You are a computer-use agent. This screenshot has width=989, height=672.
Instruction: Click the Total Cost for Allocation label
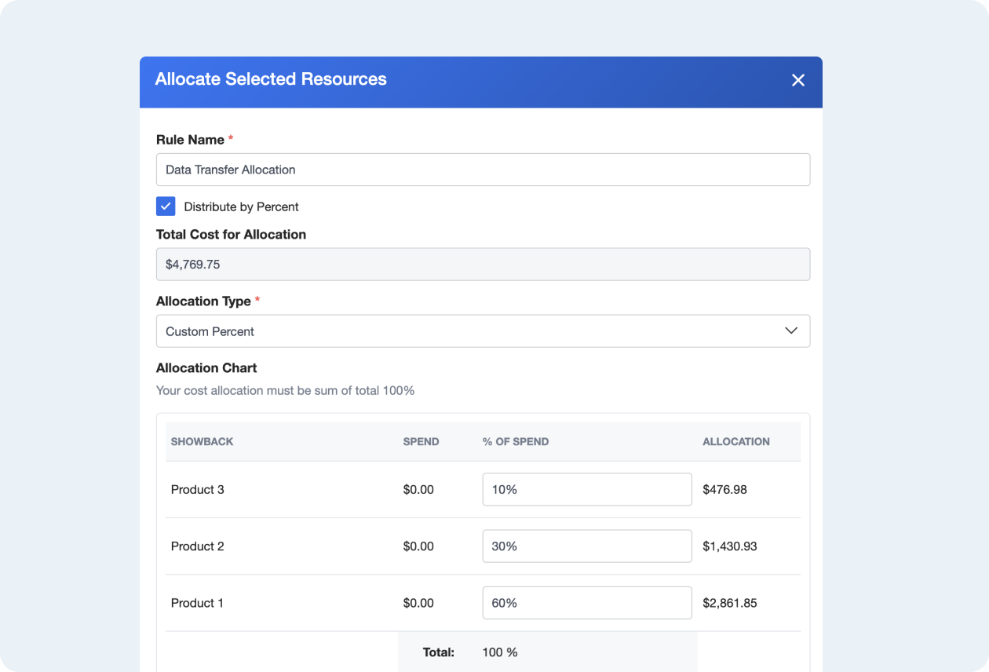click(231, 235)
